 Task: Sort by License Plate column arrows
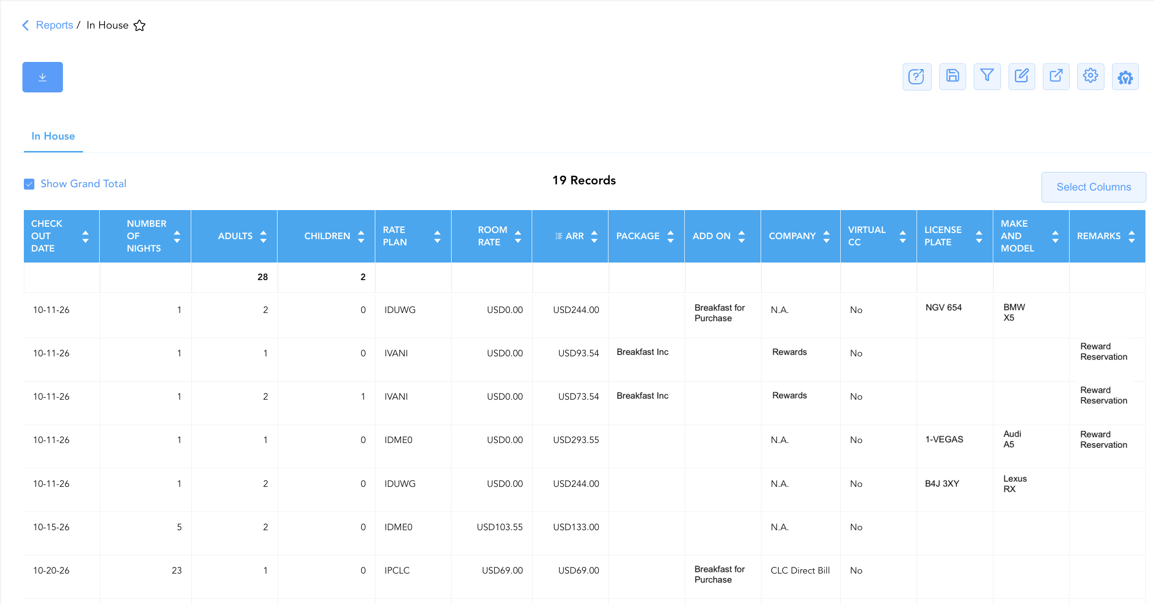tap(979, 236)
